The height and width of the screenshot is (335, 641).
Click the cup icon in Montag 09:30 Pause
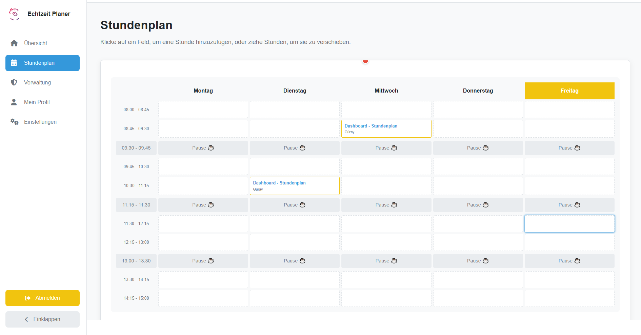[x=211, y=148]
